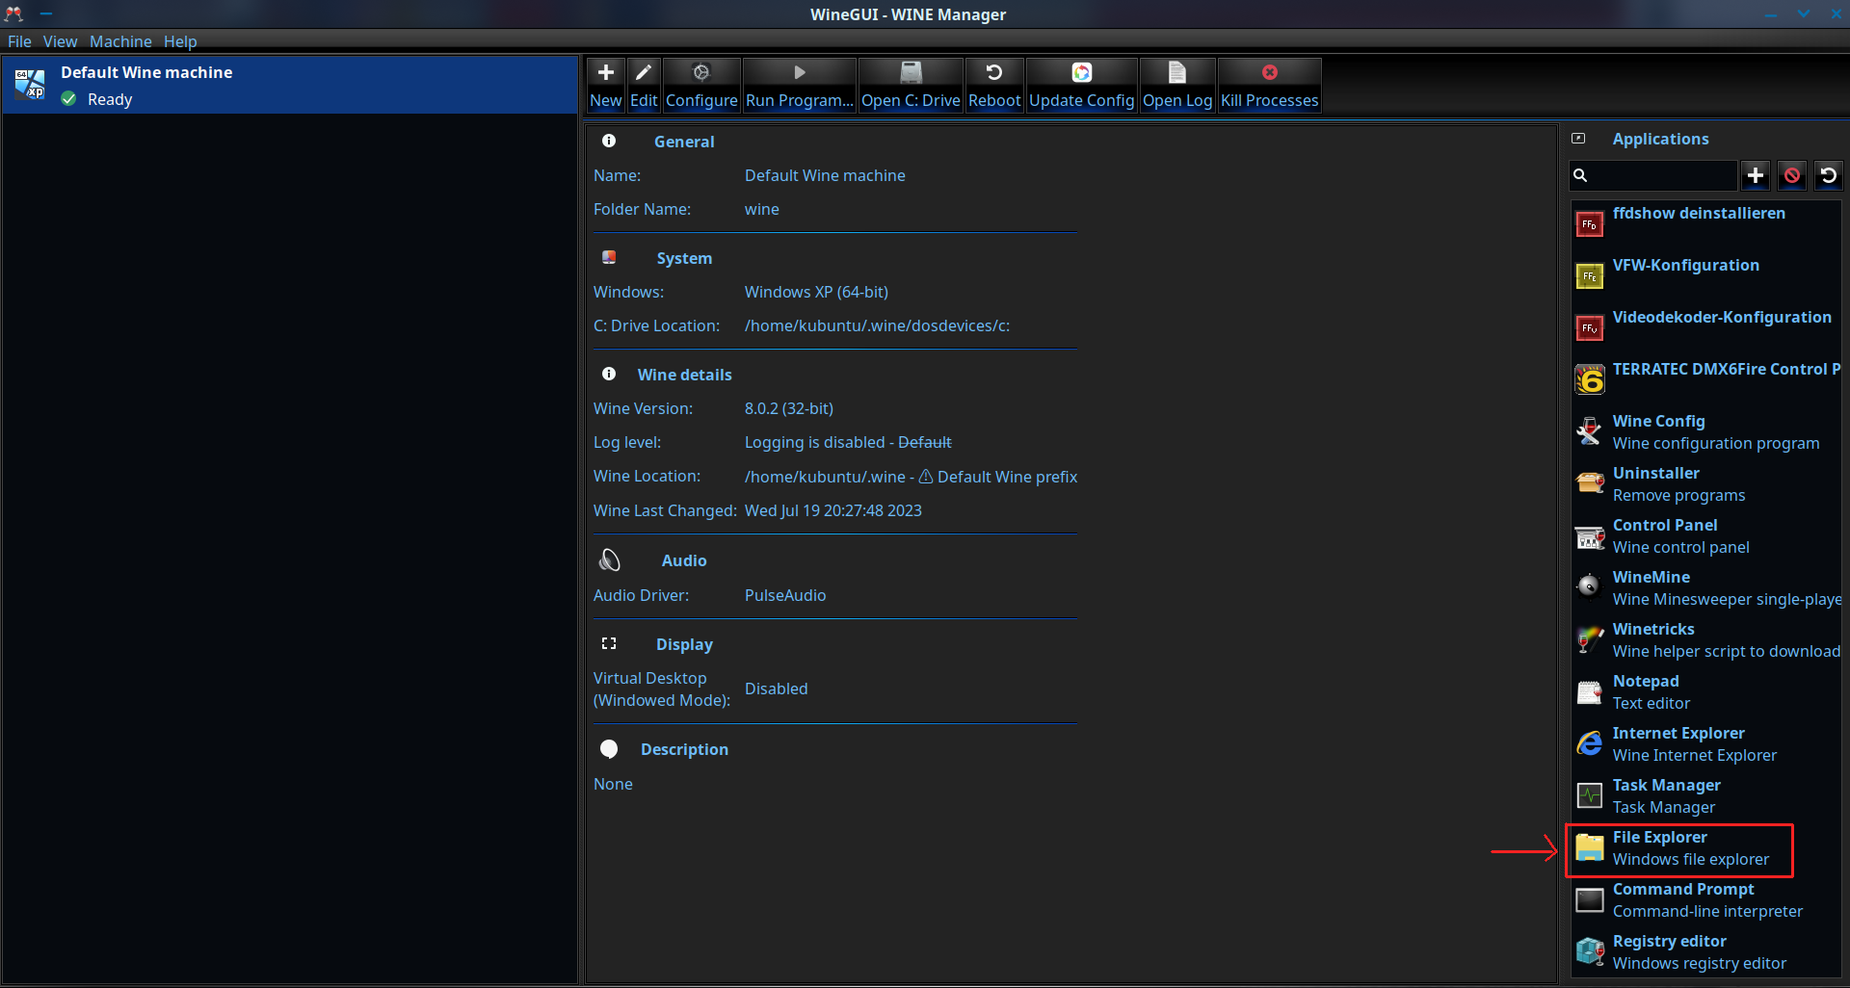
Task: Click red remove application icon
Action: coord(1792,175)
